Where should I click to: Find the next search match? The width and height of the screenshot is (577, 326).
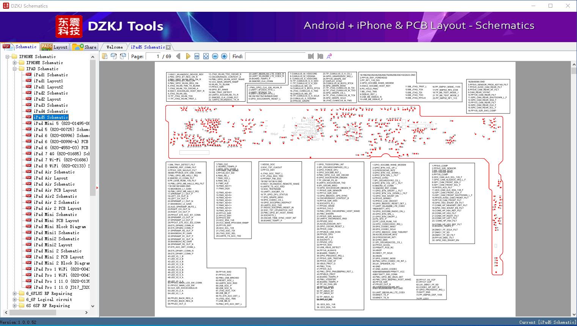click(320, 56)
